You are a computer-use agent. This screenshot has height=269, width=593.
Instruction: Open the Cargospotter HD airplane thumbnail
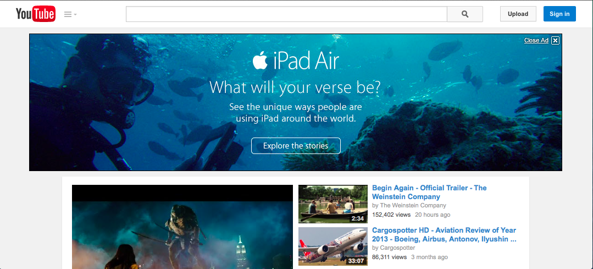[333, 246]
